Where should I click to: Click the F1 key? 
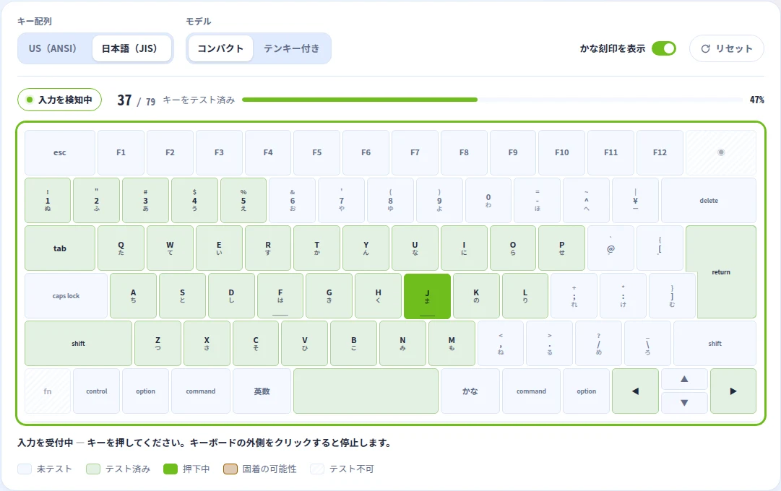click(121, 152)
